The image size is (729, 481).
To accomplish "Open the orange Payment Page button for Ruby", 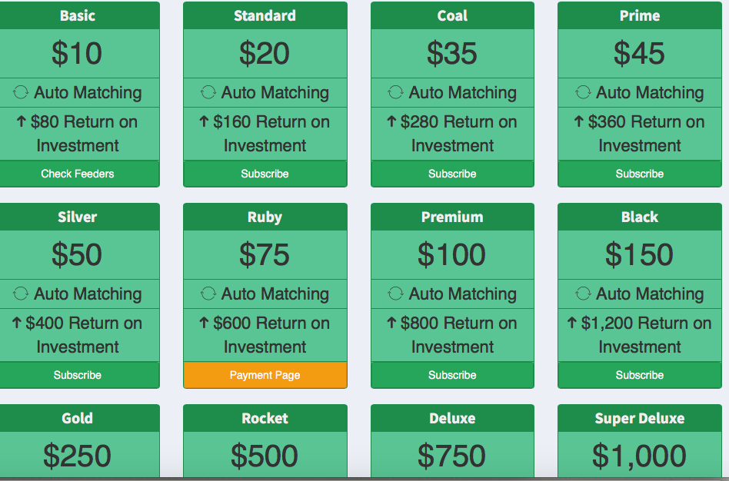I will pos(265,375).
